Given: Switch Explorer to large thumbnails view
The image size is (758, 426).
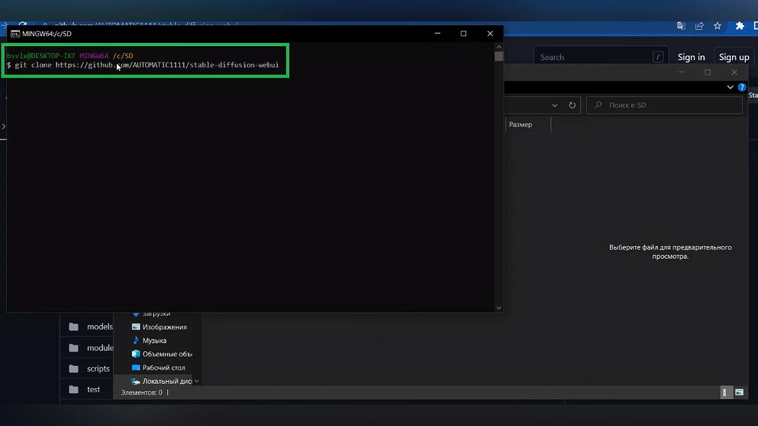Looking at the screenshot, I should (x=739, y=393).
